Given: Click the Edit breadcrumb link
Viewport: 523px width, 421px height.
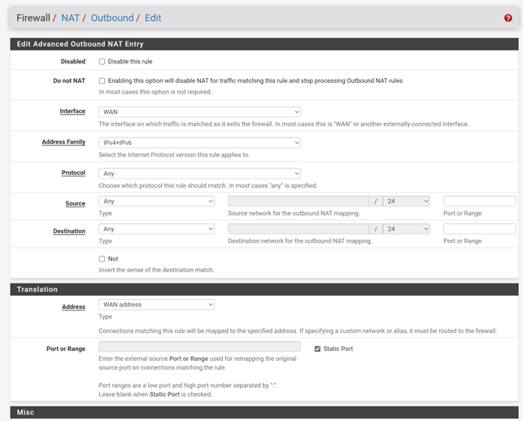Looking at the screenshot, I should tap(153, 18).
